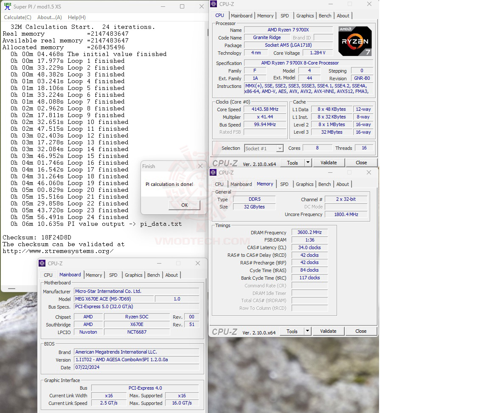The height and width of the screenshot is (413, 489).
Task: Select About tab in Memory CPU-Z window
Action: point(343,184)
